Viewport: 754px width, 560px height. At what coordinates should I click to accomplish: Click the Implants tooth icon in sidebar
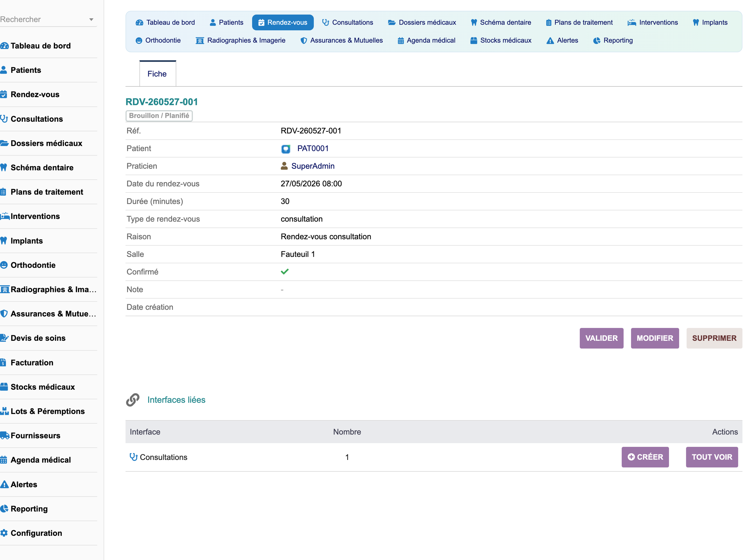pos(4,241)
